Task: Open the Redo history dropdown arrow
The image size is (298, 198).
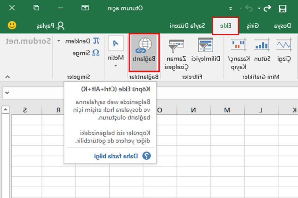Action: 259,9
